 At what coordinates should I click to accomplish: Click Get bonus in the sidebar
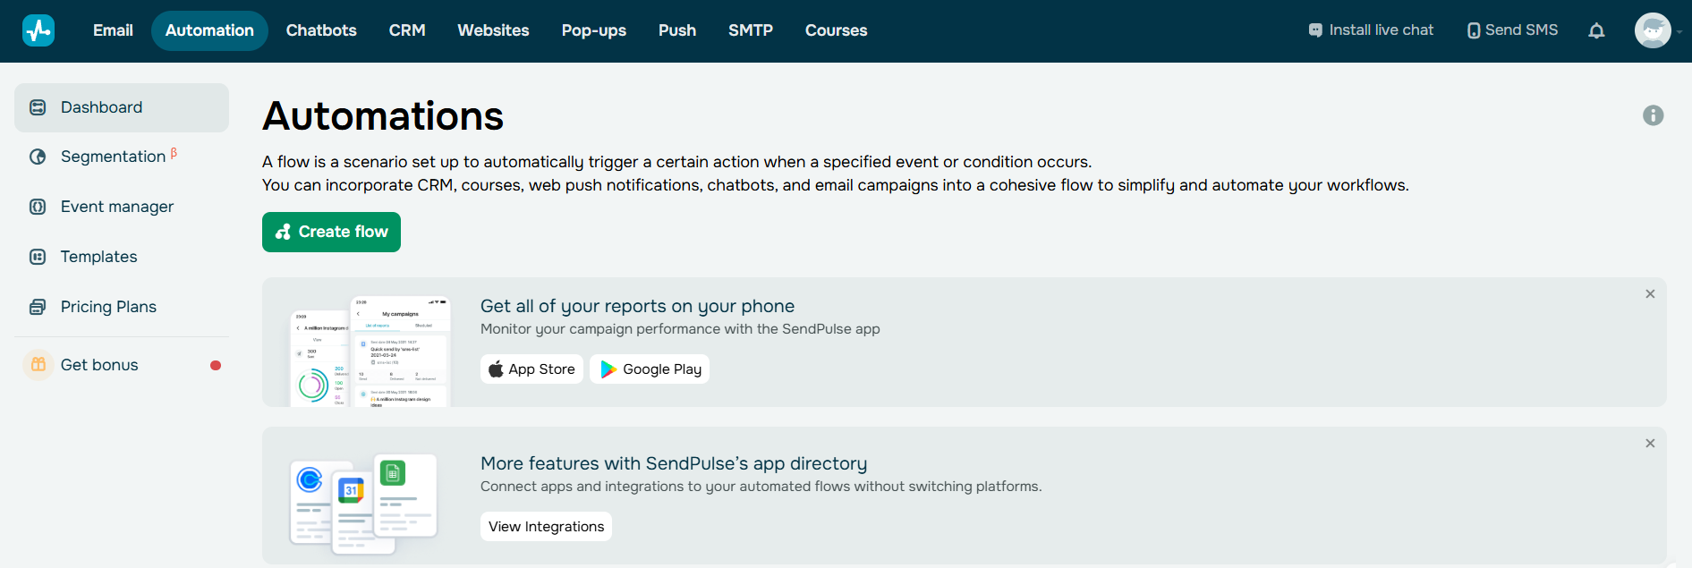122,365
